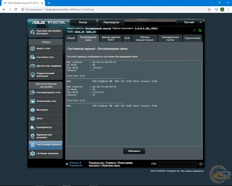Click Phy Mode 11b/g/n line

pyautogui.click(x=84, y=68)
